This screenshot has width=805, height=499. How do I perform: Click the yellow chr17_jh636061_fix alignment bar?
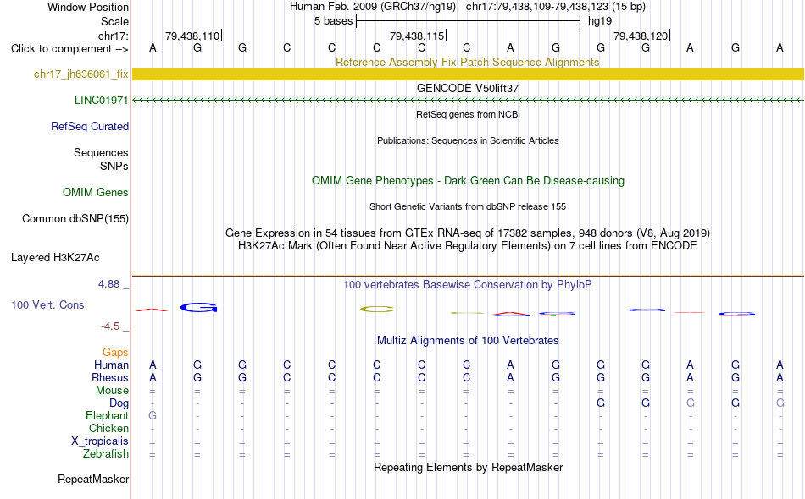(468, 74)
